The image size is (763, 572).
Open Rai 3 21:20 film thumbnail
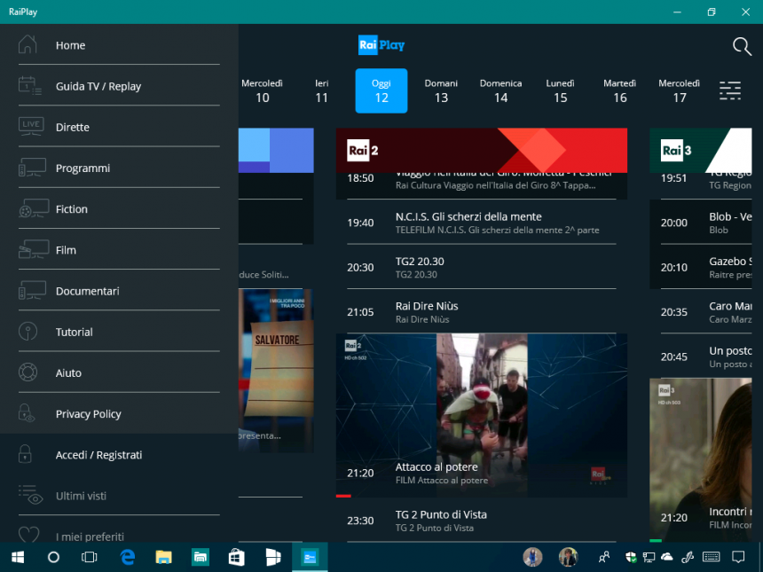click(x=701, y=460)
